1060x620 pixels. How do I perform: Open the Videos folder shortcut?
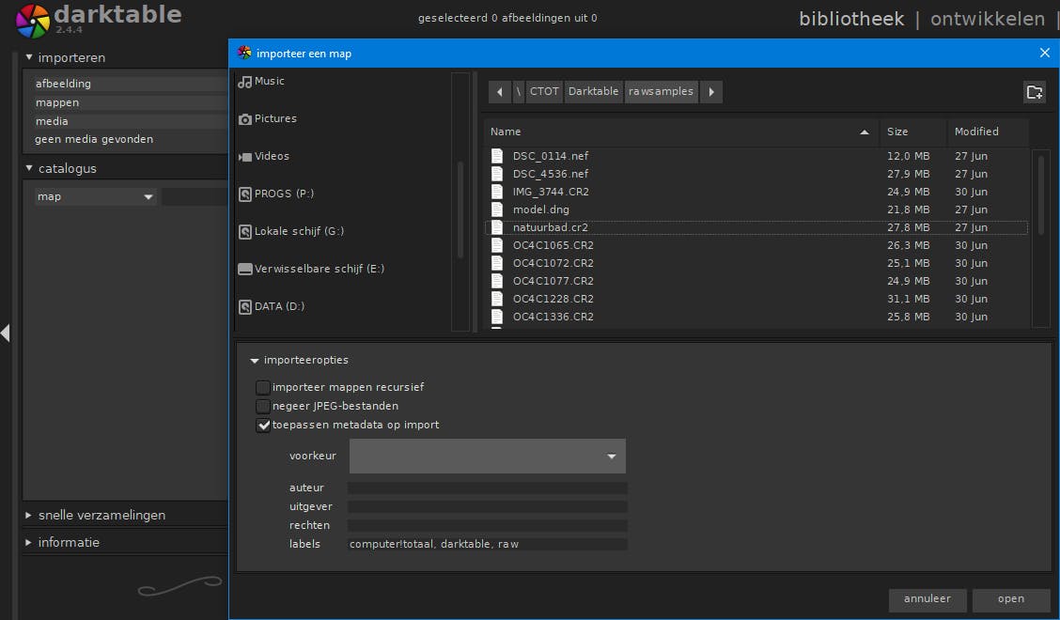pyautogui.click(x=271, y=157)
